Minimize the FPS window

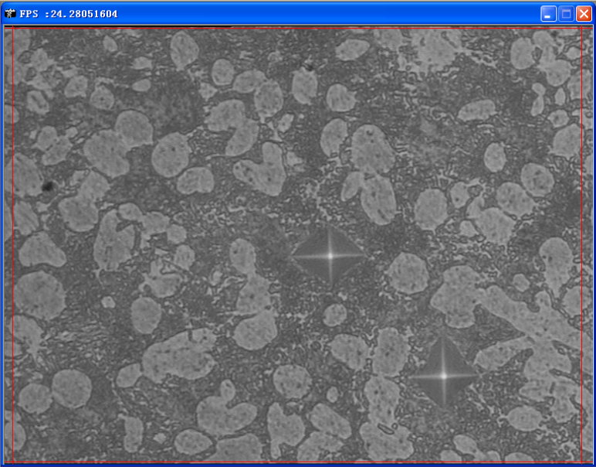pyautogui.click(x=548, y=14)
